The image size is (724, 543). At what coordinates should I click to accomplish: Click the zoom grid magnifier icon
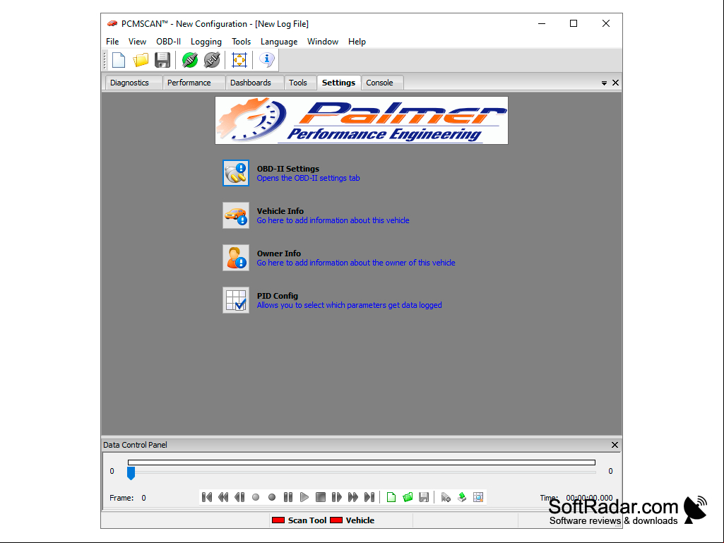tap(478, 497)
